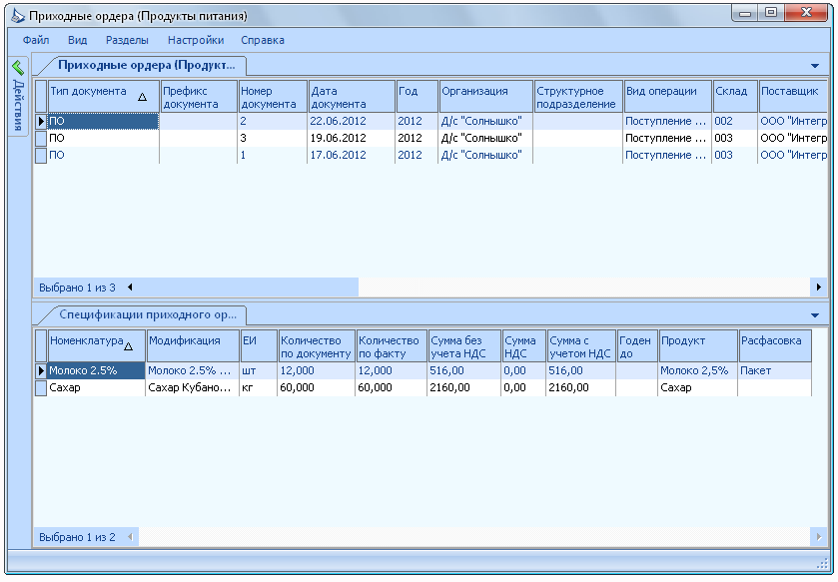Viewport: 838px width, 582px height.
Task: Open the upper panel dropdown arrow
Action: 815,66
